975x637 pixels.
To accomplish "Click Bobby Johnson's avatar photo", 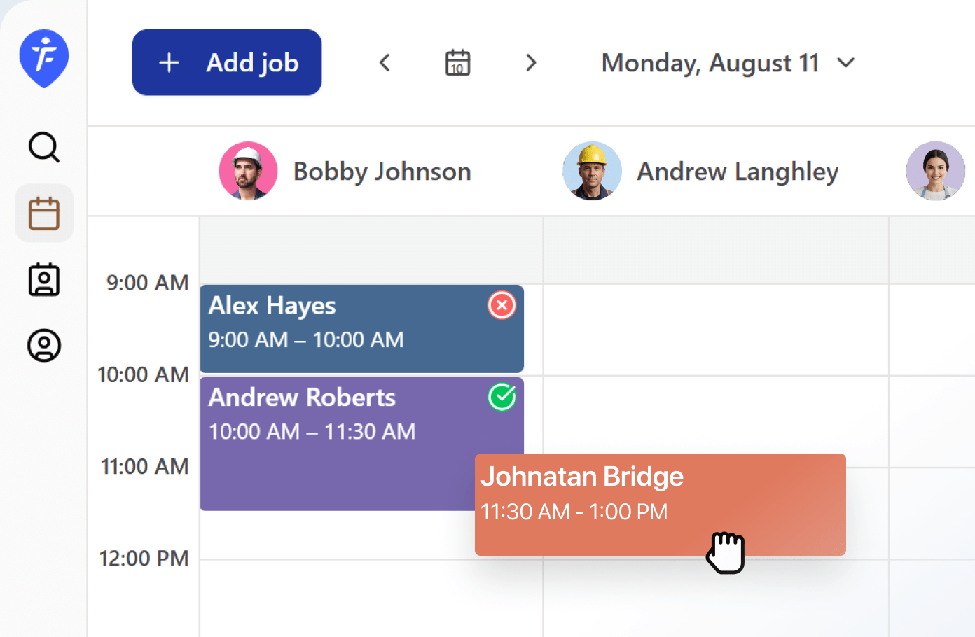I will pos(248,171).
